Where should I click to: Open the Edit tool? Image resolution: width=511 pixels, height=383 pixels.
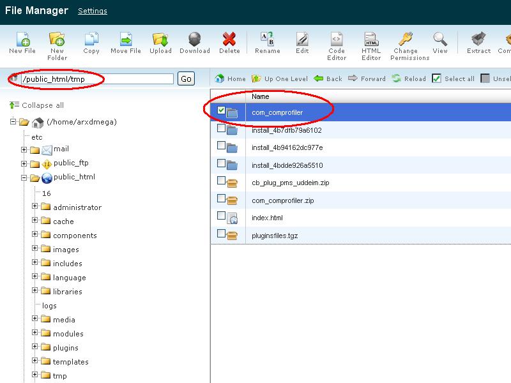(302, 39)
